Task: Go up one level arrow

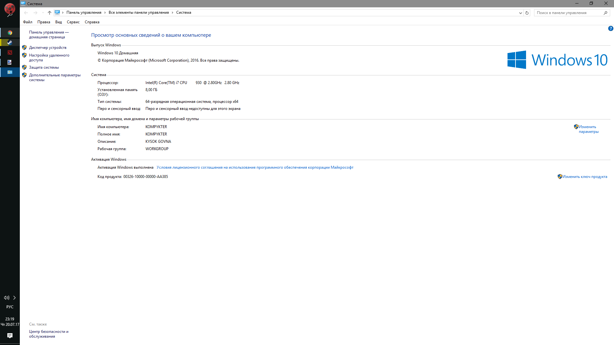Action: (50, 13)
